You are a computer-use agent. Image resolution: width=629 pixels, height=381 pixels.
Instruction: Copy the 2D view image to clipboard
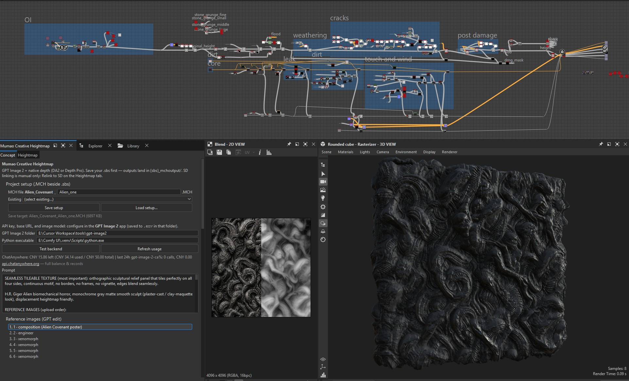[x=229, y=152]
